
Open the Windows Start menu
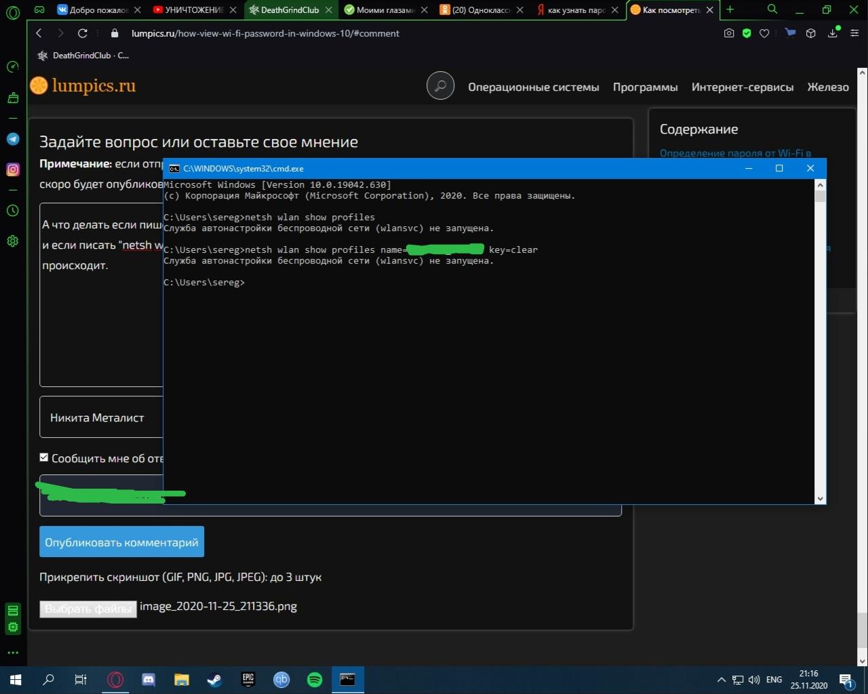pyautogui.click(x=16, y=679)
